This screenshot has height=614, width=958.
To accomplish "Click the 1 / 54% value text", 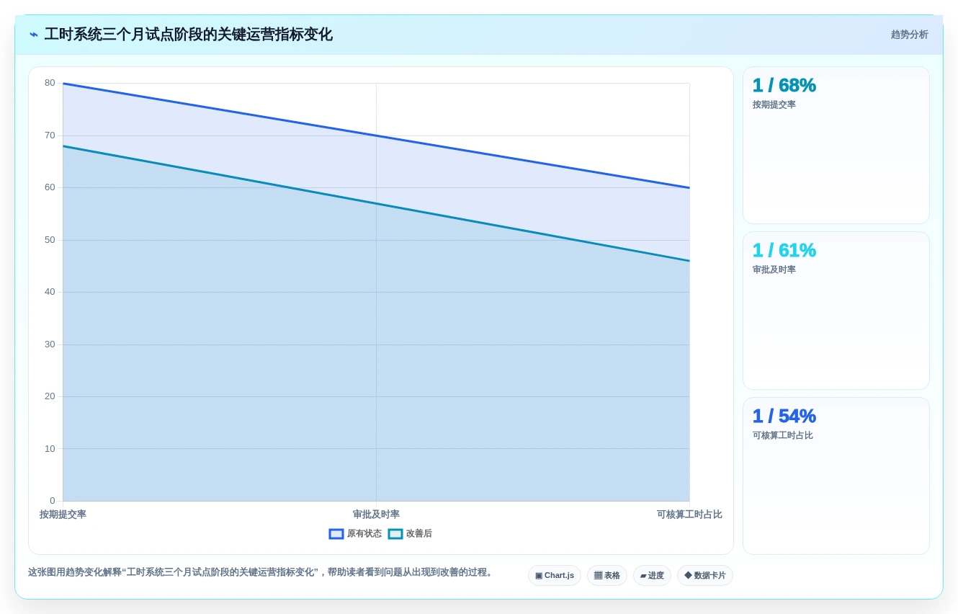I will point(784,416).
